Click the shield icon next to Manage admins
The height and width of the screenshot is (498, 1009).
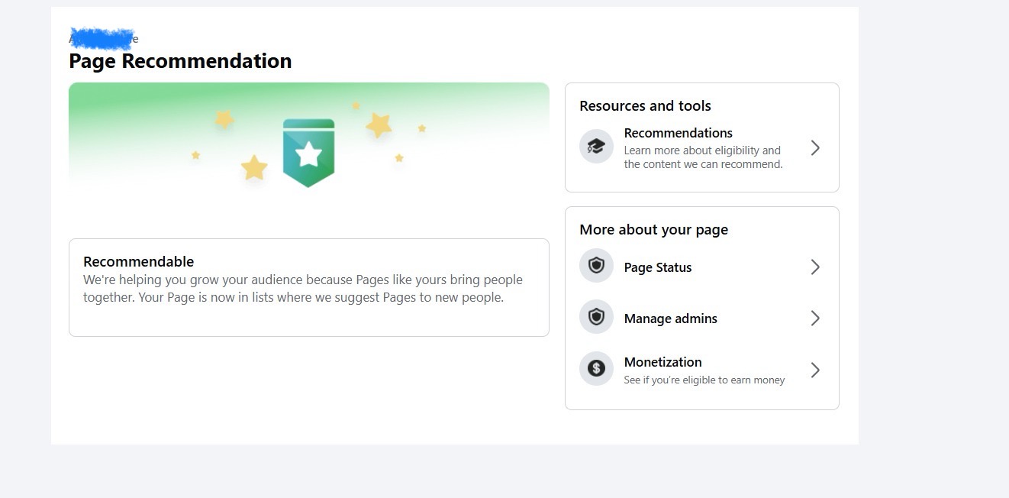pos(596,317)
